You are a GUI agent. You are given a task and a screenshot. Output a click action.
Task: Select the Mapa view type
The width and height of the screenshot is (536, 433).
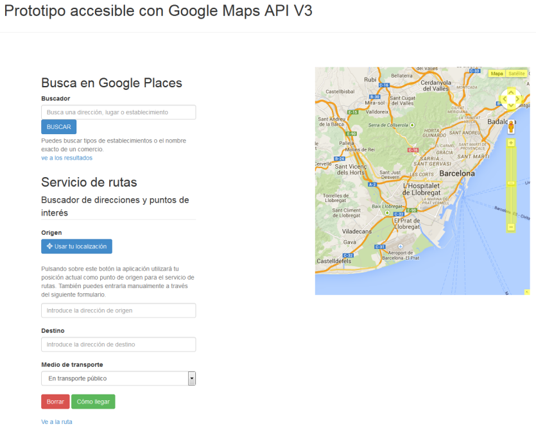(497, 74)
